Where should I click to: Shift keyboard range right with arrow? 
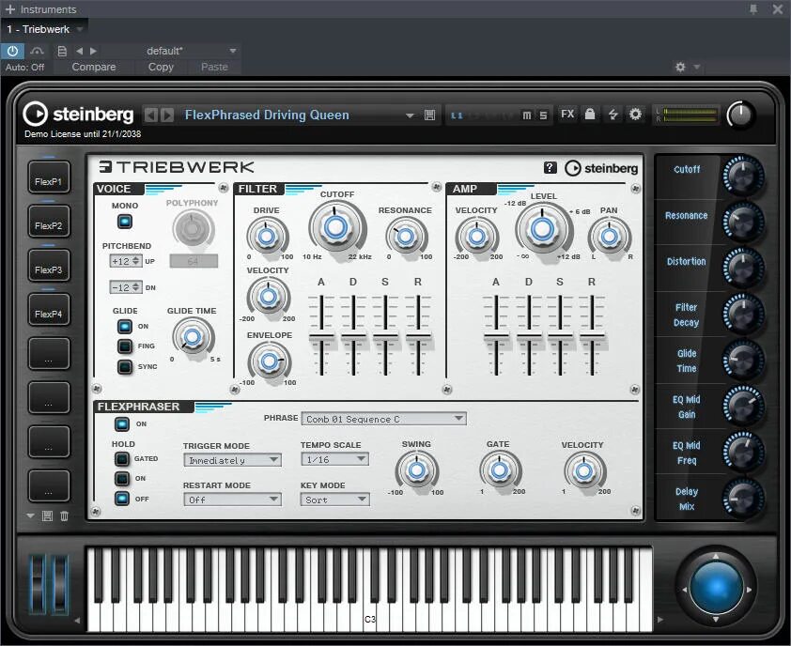[x=660, y=620]
